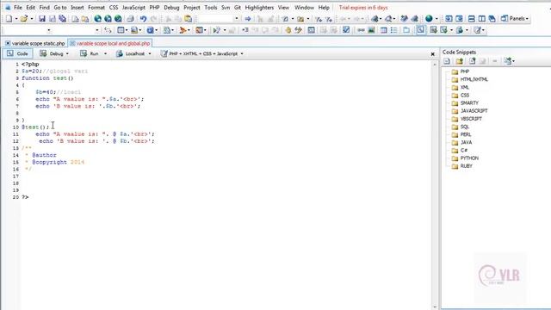Click the Localhost button
Viewport: 551px width, 310px height.
point(131,53)
